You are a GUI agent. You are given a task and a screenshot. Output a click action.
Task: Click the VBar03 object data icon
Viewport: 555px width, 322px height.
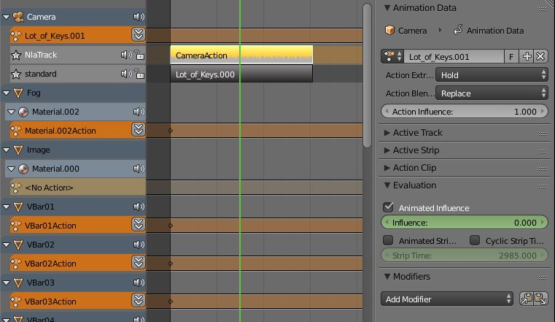click(18, 283)
